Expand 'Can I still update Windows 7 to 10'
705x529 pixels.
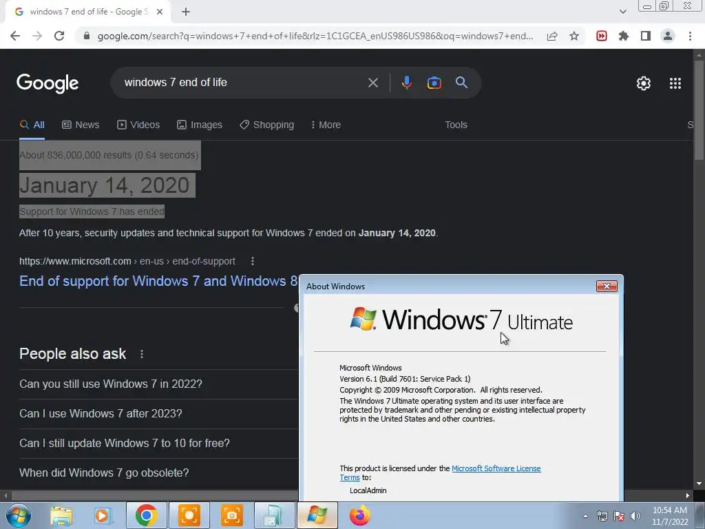[158, 444]
